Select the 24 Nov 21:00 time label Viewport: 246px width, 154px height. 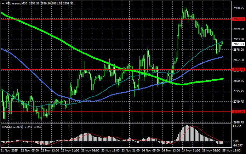[191, 151]
